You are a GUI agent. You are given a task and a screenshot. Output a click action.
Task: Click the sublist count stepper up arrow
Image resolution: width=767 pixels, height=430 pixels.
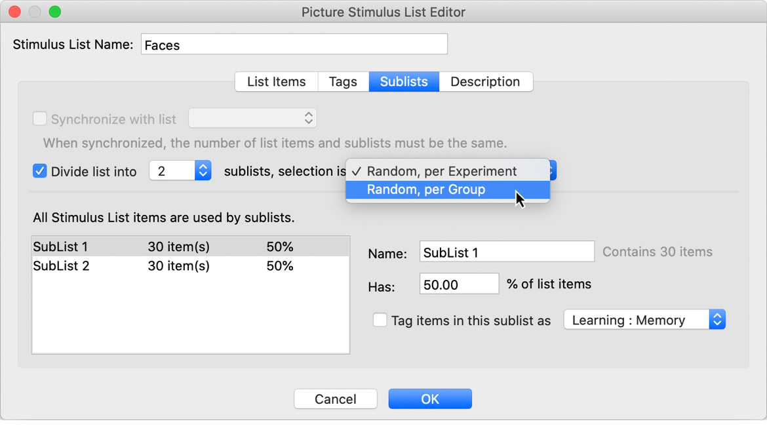pos(203,166)
